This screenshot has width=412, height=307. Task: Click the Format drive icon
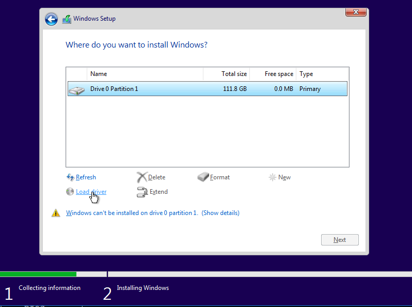(203, 177)
